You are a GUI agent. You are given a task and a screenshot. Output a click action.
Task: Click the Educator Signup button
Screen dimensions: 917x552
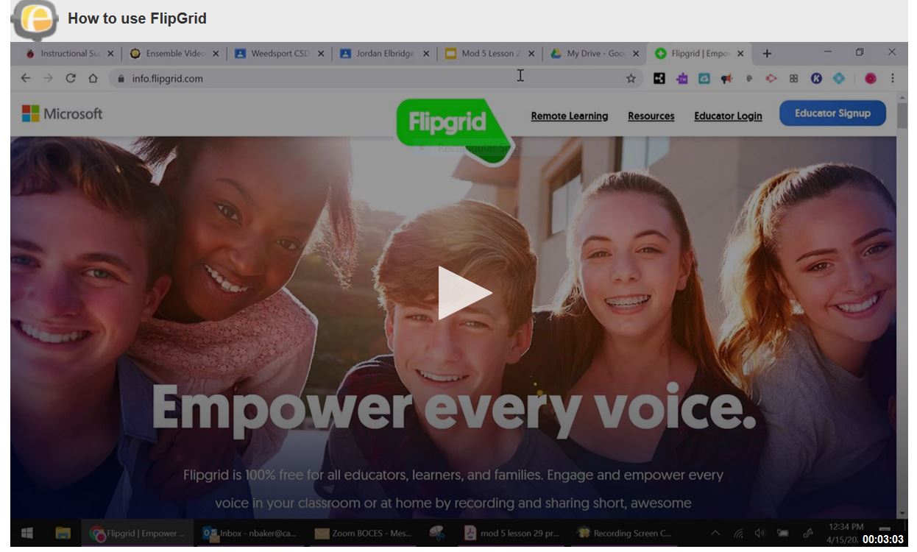tap(832, 113)
